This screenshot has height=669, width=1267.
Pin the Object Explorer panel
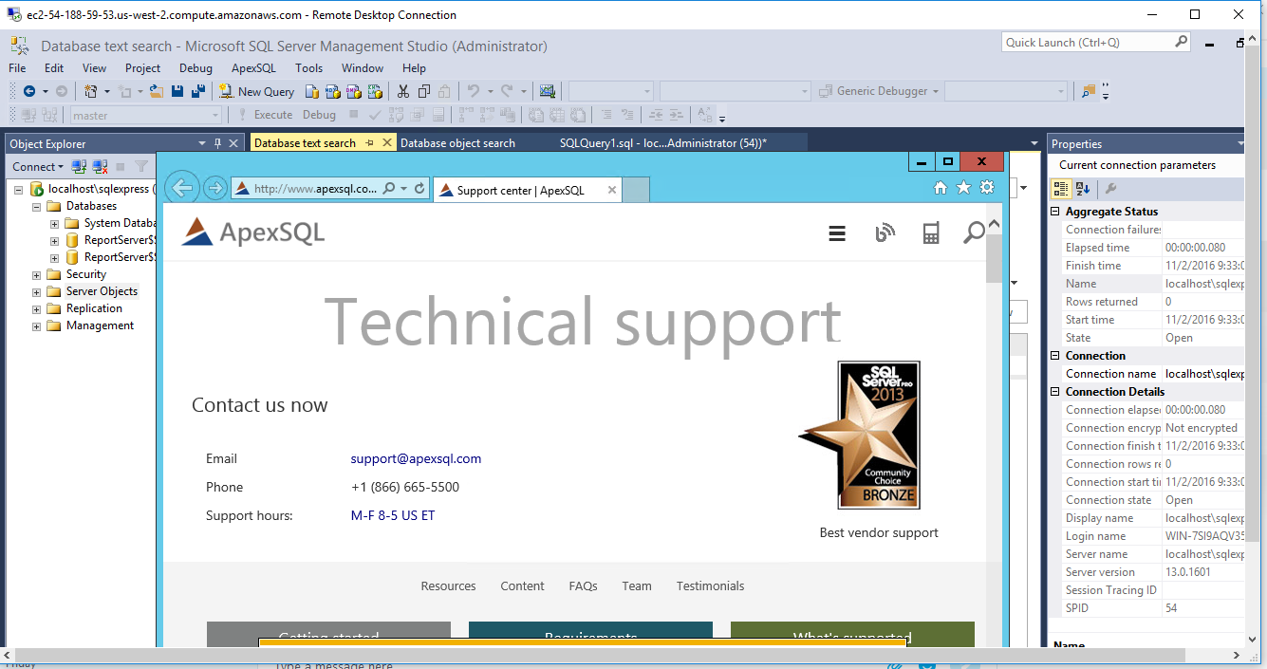[x=217, y=143]
